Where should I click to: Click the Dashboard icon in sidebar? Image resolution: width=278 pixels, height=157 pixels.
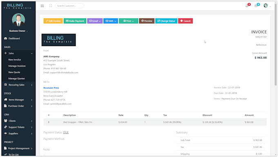pyautogui.click(x=5, y=38)
